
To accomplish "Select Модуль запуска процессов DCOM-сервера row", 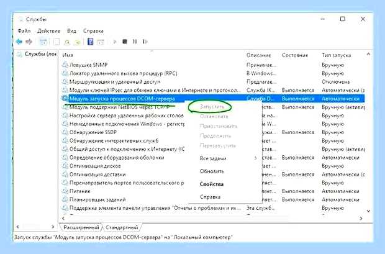I will (213, 99).
